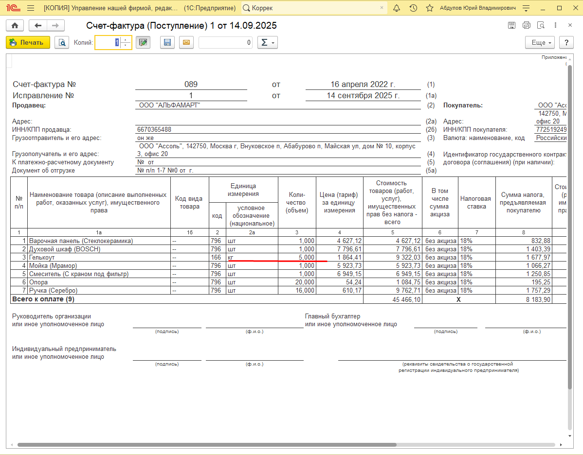Select price cell 54,24
Viewport: 583px width, 455px height.
[x=340, y=282]
